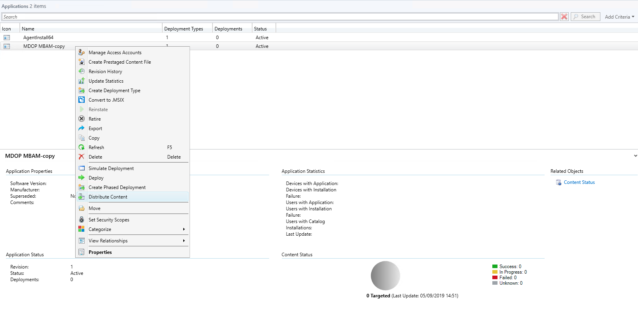
Task: Click the Create Prestaged Content File icon
Action: (x=82, y=62)
